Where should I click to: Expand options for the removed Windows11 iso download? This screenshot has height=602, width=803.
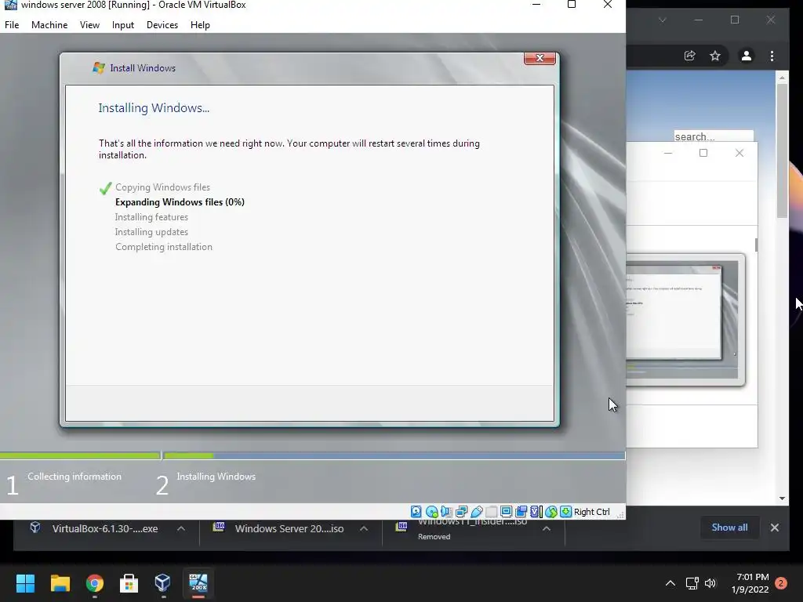[547, 528]
